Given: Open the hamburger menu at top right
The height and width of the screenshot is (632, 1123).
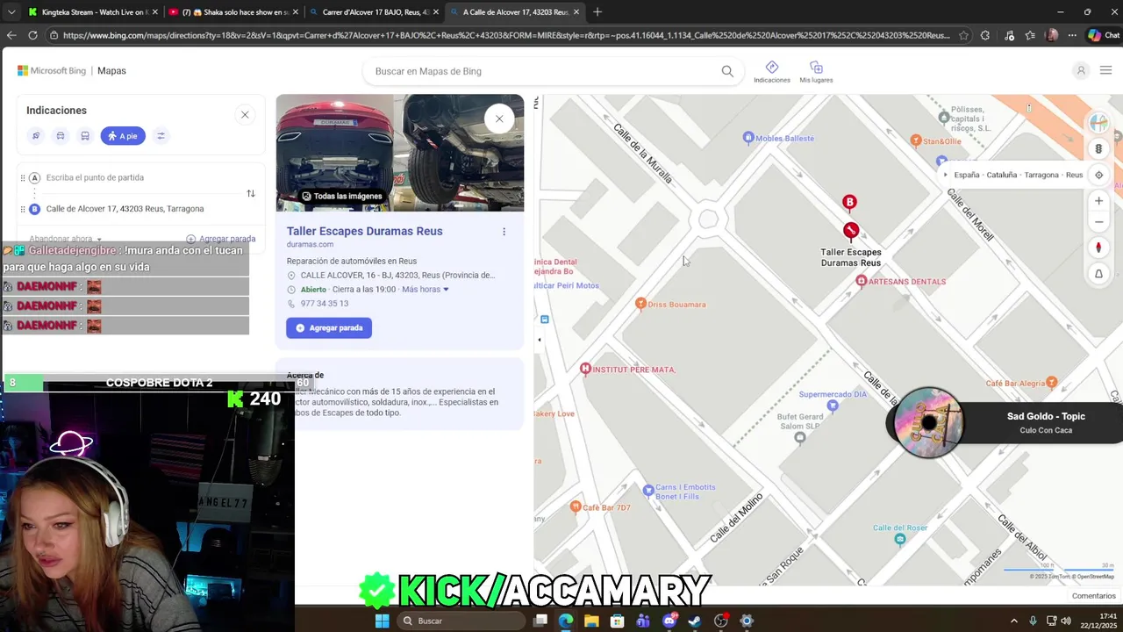Looking at the screenshot, I should [x=1105, y=70].
